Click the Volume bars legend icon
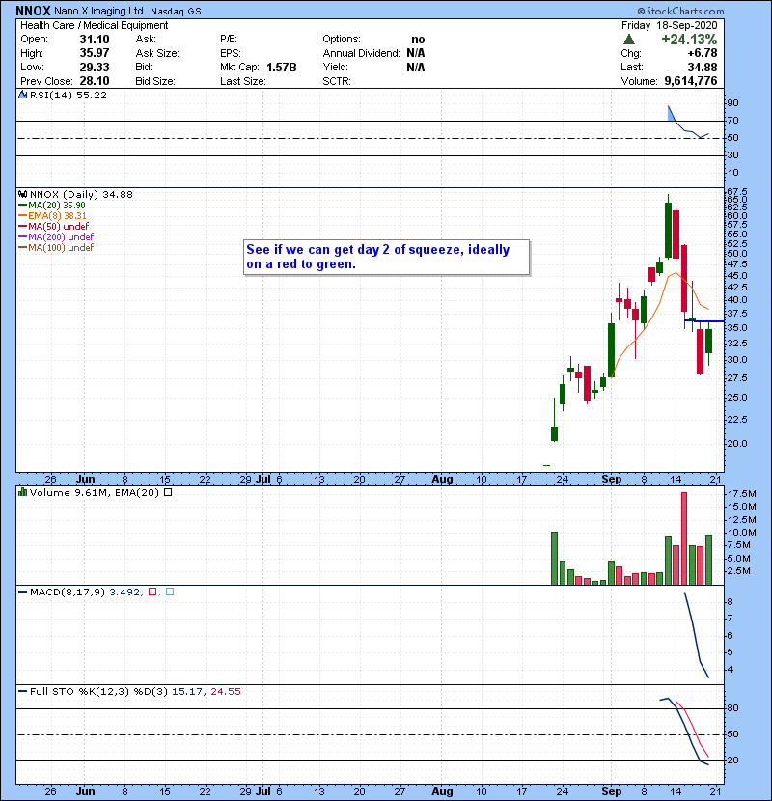Screen dimensions: 772x801 [x=21, y=492]
